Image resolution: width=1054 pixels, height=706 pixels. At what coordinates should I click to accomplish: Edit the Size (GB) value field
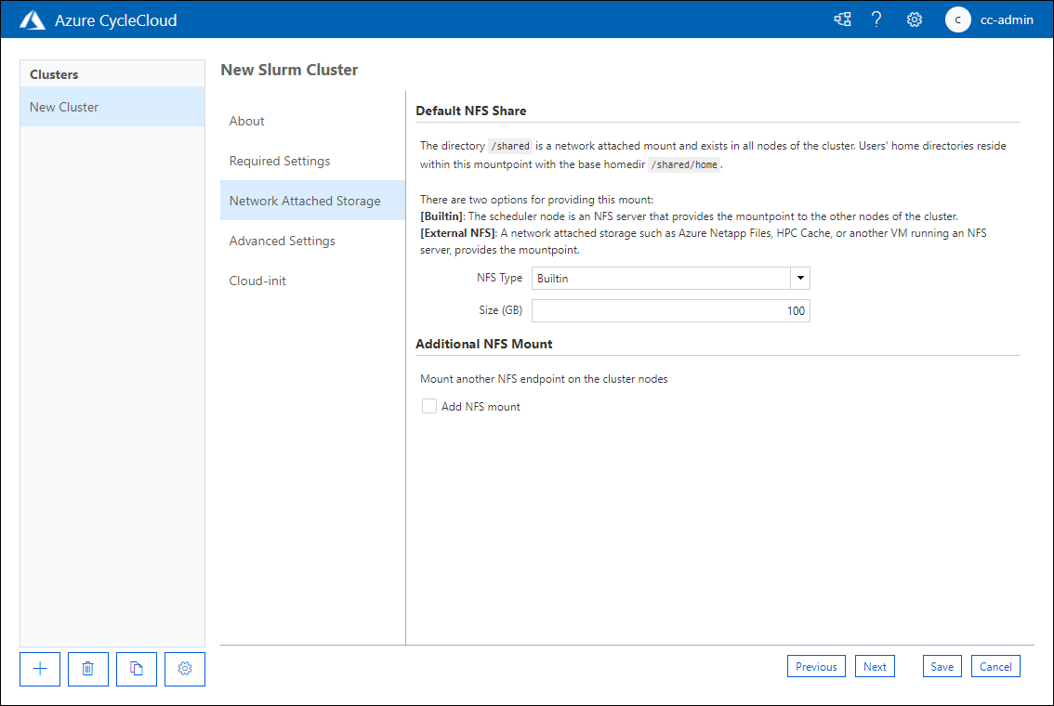tap(670, 310)
